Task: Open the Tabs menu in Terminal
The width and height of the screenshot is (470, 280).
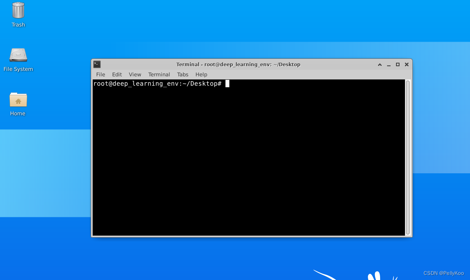Action: pos(183,74)
